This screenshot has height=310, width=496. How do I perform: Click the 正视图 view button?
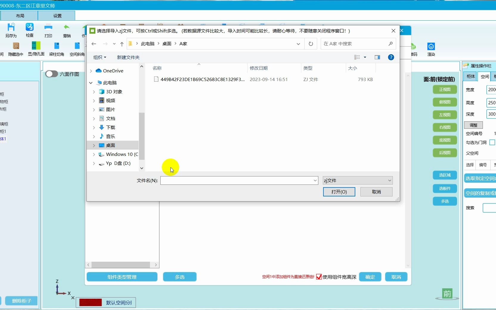[444, 89]
